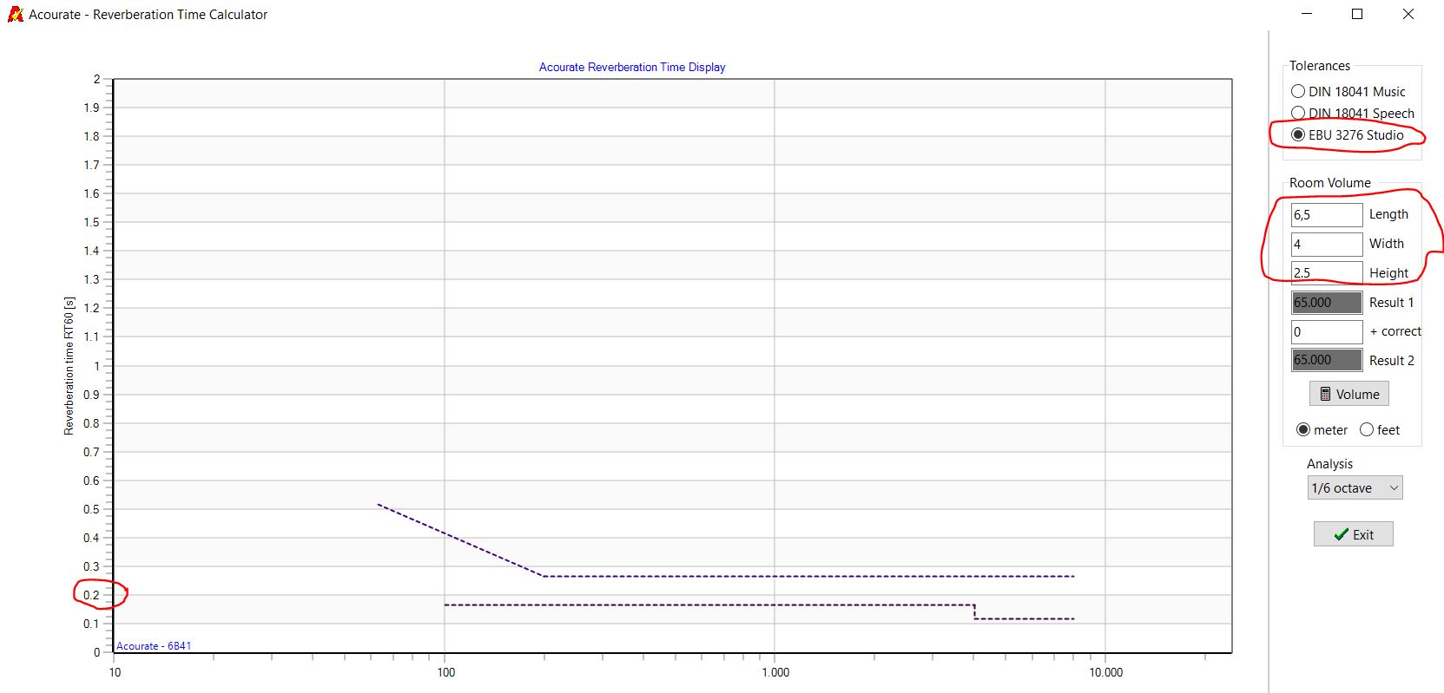Click the Result 2 value field
This screenshot has height=693, width=1444.
click(1327, 360)
